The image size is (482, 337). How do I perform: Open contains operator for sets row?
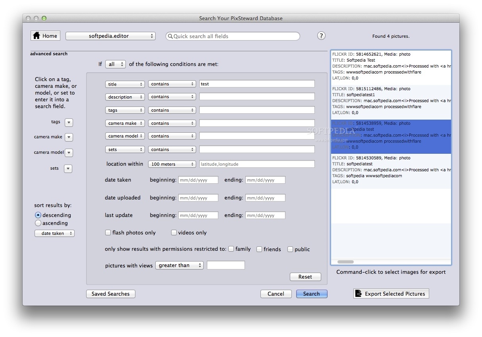point(172,149)
